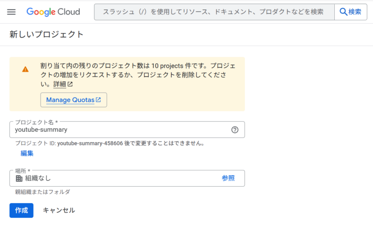Click the blue 作成 button
The image size is (373, 231).
21,211
